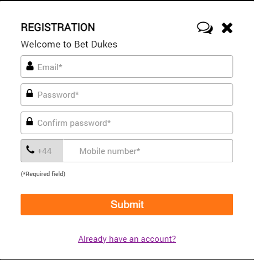Focus the Email input field
Viewport: 254px width, 260px height.
pos(127,66)
